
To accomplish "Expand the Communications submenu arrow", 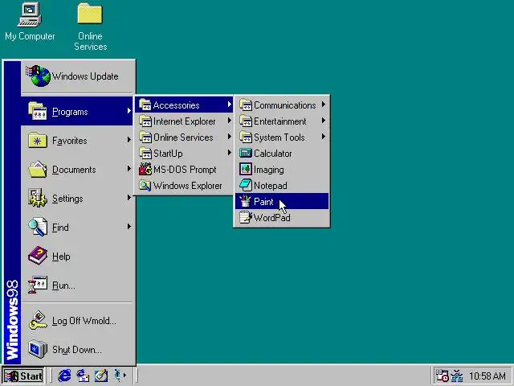I will tap(324, 105).
